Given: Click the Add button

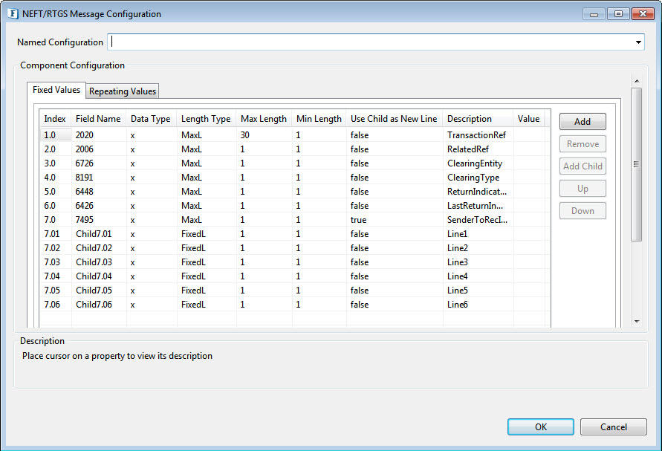Looking at the screenshot, I should pos(583,122).
